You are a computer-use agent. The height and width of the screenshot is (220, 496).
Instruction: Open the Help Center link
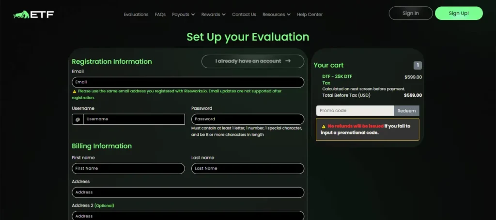(310, 15)
